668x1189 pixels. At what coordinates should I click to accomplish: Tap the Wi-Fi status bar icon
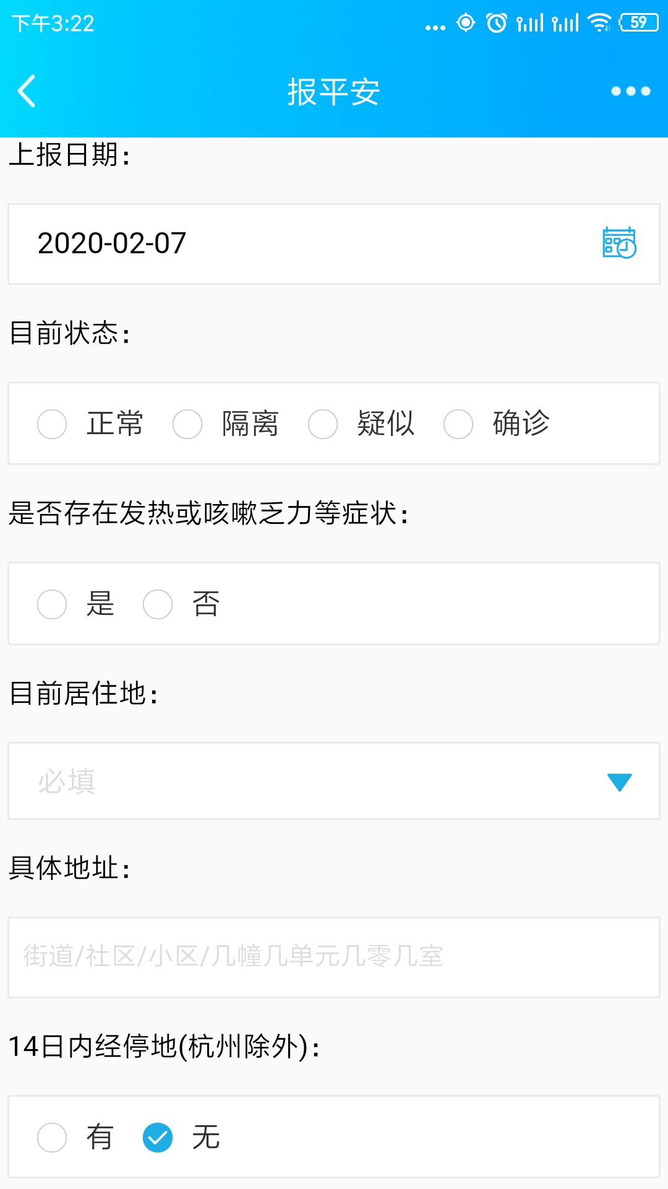point(599,24)
